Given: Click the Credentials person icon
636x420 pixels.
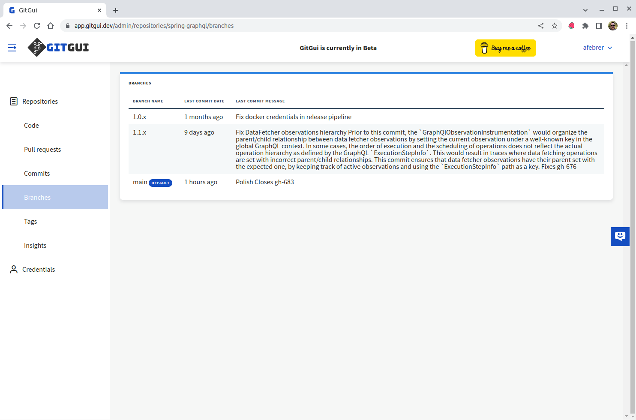Looking at the screenshot, I should [x=14, y=270].
